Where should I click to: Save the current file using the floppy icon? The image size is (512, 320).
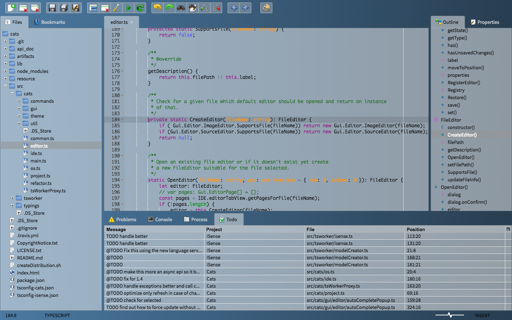[52, 7]
